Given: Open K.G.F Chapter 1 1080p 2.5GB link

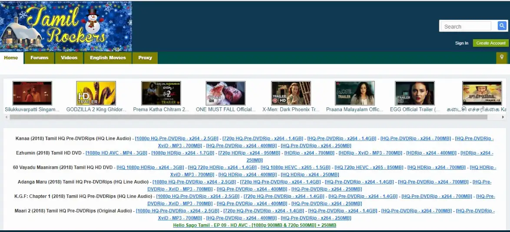Looking at the screenshot, I should tap(198, 197).
